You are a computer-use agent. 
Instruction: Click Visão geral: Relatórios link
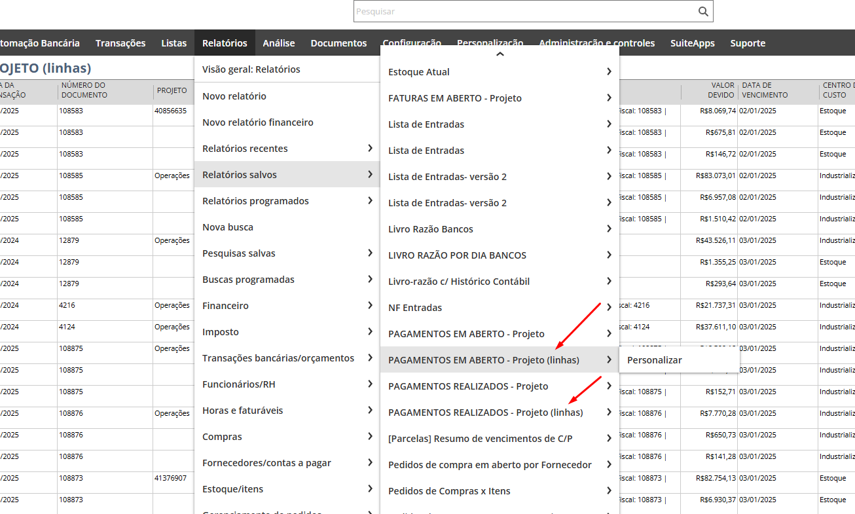[x=251, y=69]
